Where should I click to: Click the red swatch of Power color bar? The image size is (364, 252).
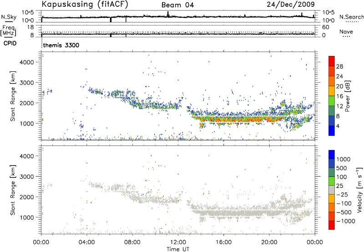click(332, 61)
